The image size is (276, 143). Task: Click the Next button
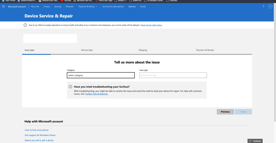[x=243, y=112]
